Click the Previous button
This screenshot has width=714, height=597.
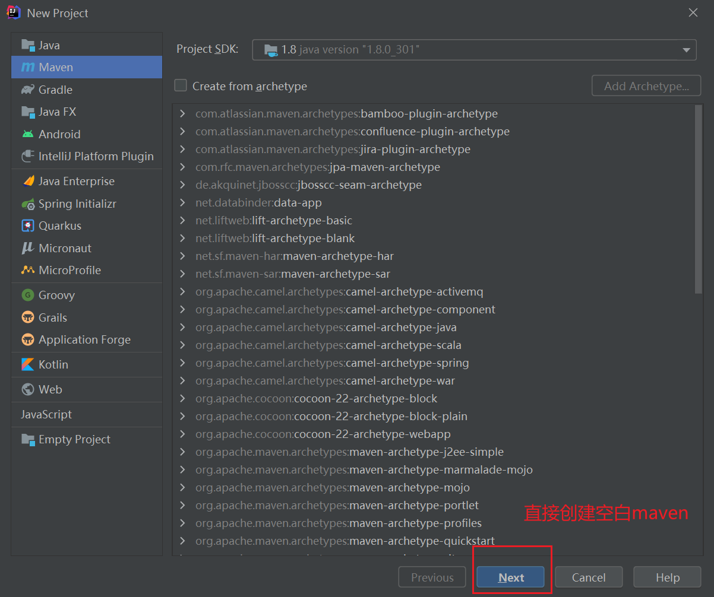tap(432, 577)
